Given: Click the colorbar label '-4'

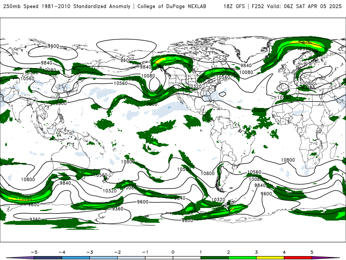Looking at the screenshot, I should (x=61, y=252).
